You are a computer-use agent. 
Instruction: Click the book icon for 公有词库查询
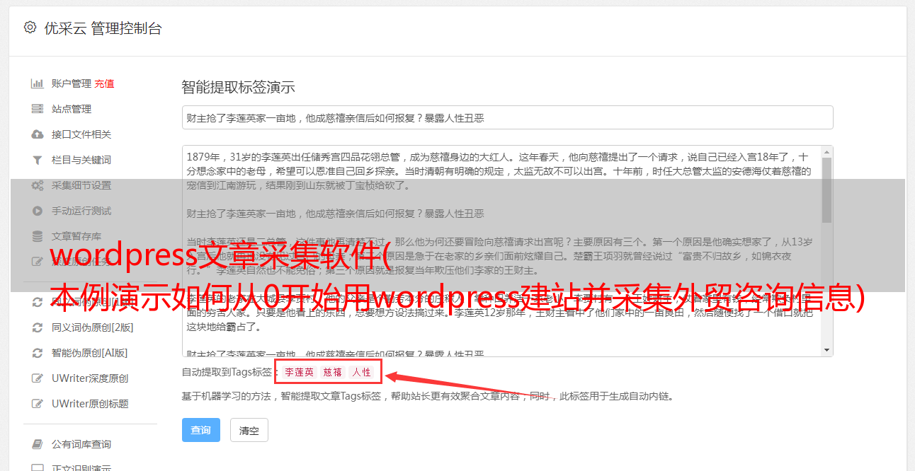tap(38, 444)
